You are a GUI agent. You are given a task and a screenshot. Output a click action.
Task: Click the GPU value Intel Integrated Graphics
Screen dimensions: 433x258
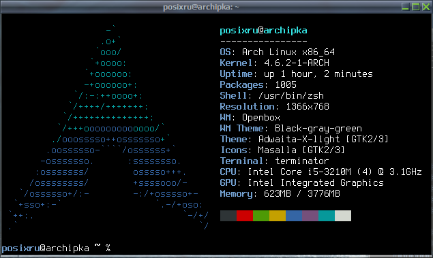pos(316,182)
